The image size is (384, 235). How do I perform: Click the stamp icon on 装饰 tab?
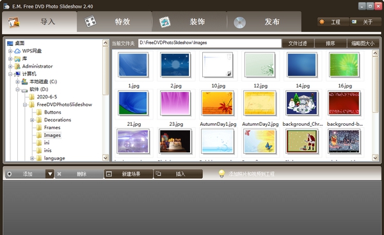point(165,22)
